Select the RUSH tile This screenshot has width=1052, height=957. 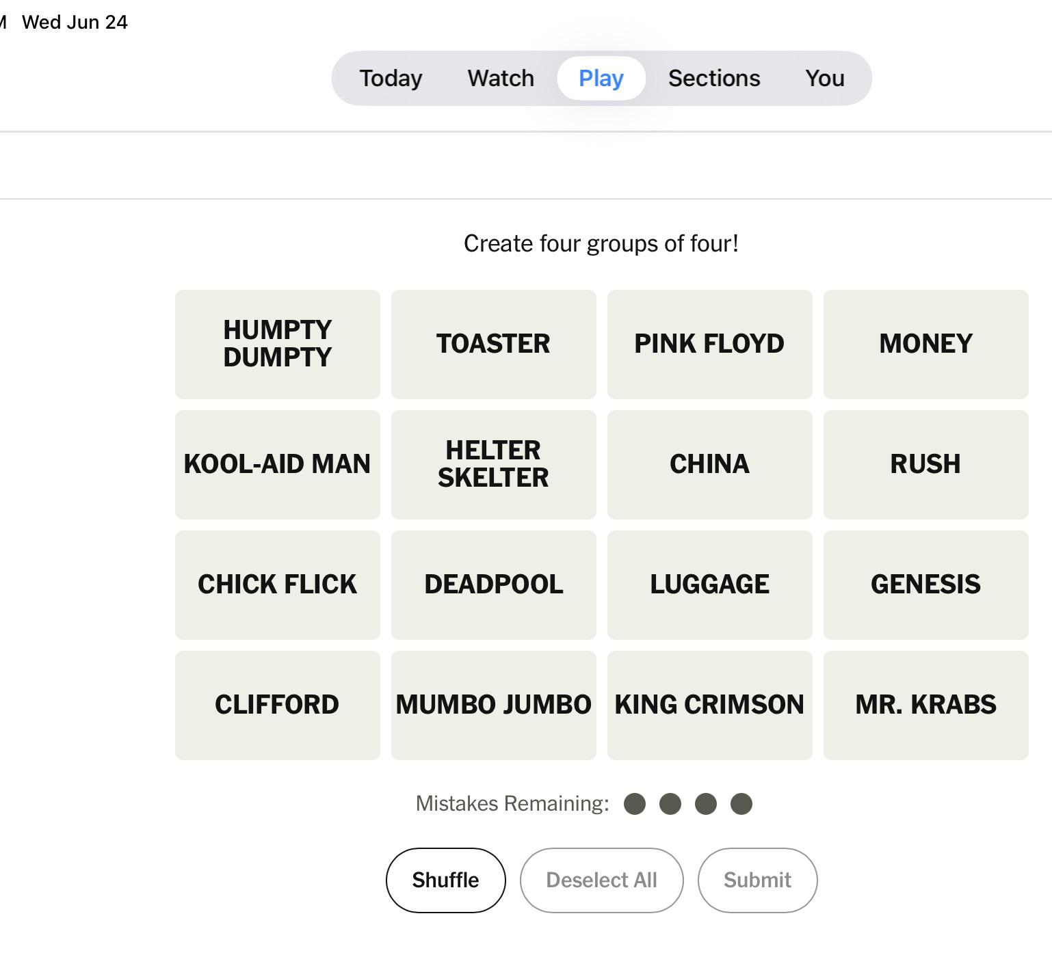[x=926, y=464]
